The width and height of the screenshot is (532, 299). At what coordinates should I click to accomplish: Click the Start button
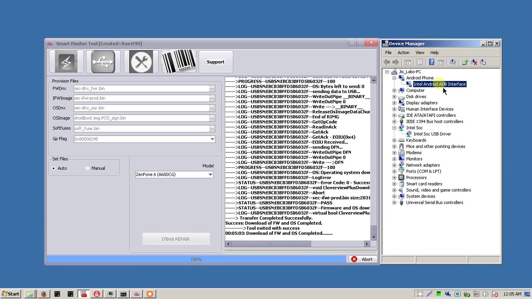click(11, 294)
